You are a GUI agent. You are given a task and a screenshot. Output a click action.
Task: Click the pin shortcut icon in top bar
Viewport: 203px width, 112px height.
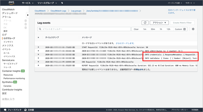[62, 3]
